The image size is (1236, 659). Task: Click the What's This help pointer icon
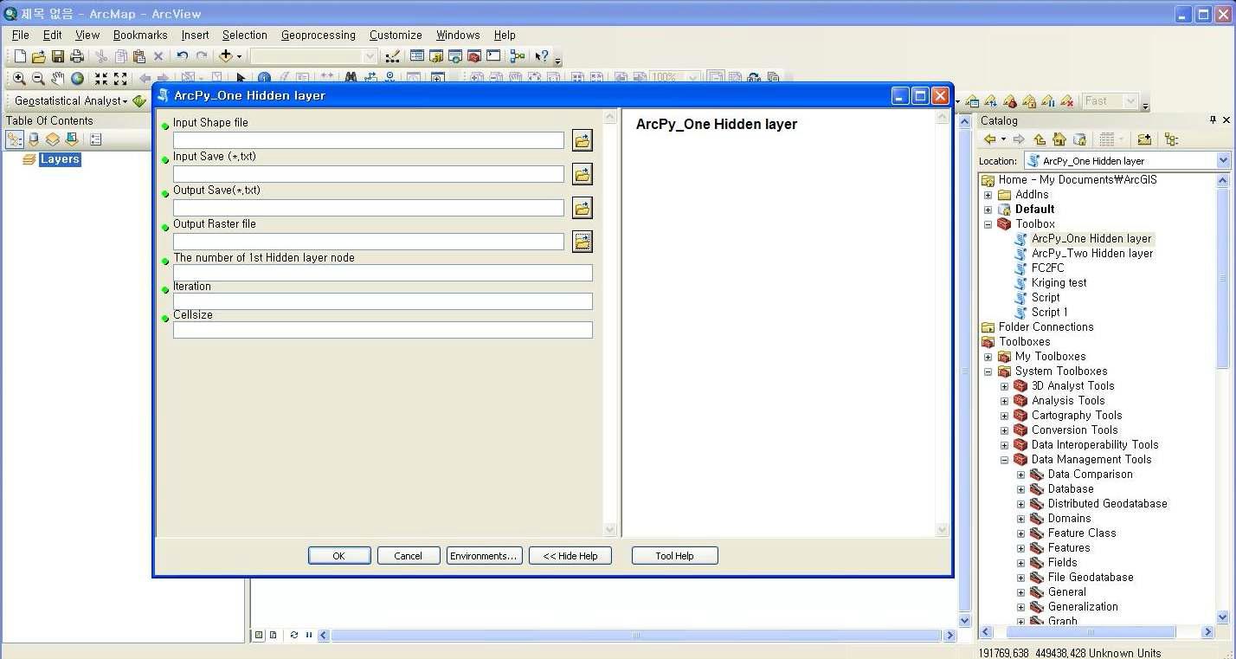542,56
